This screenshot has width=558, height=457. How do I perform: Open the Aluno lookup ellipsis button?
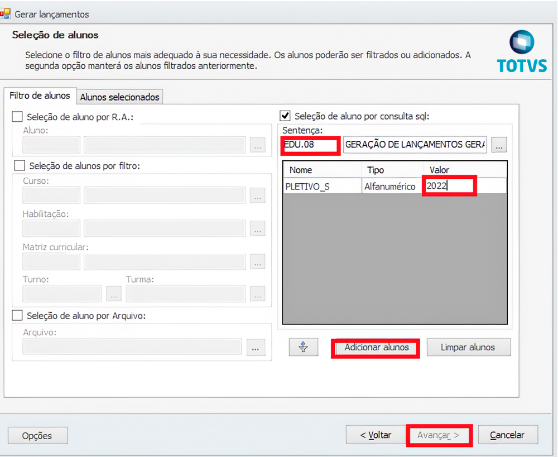point(257,145)
